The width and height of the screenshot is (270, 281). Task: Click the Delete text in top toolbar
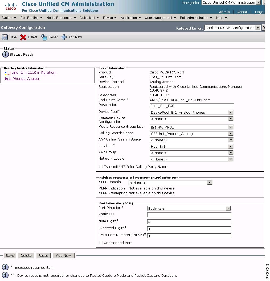[x=33, y=37]
